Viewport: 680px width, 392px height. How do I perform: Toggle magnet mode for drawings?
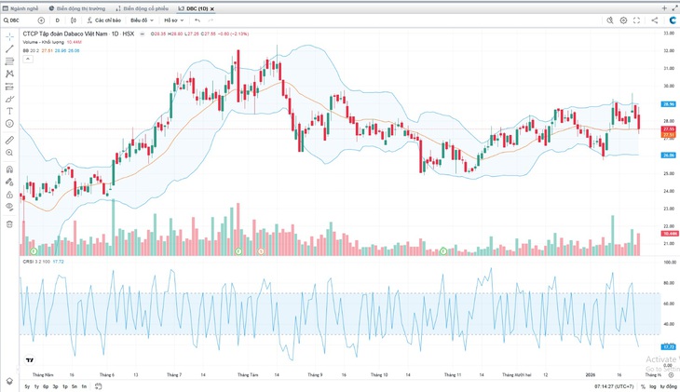pyautogui.click(x=9, y=169)
